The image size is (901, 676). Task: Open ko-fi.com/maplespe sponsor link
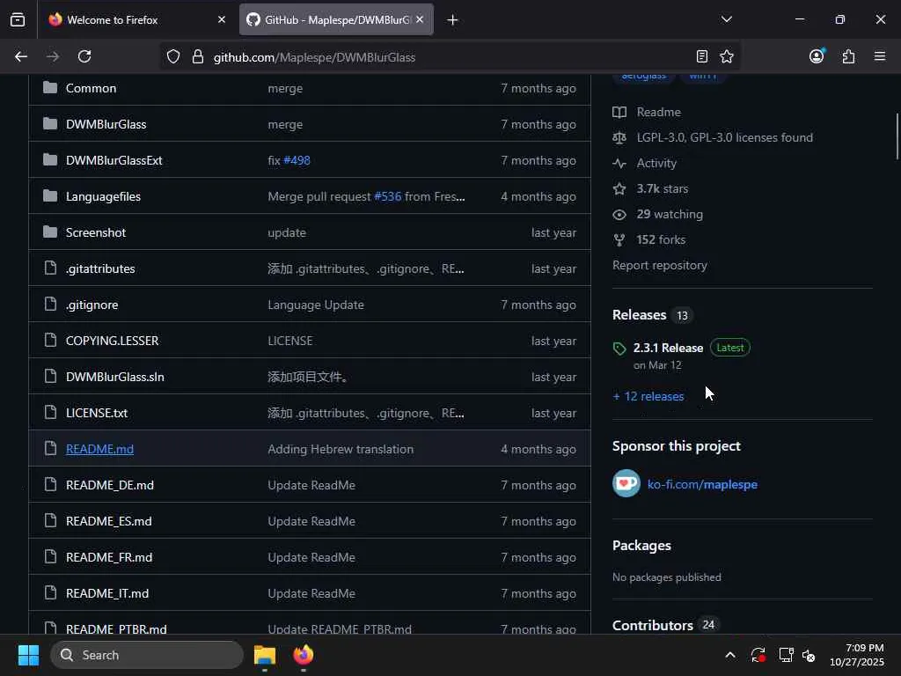tap(702, 485)
